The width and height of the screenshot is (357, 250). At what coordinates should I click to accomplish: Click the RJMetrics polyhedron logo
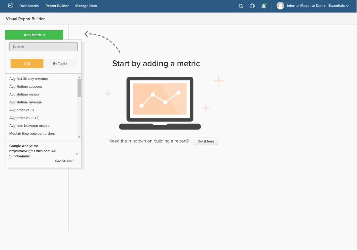tap(10, 6)
